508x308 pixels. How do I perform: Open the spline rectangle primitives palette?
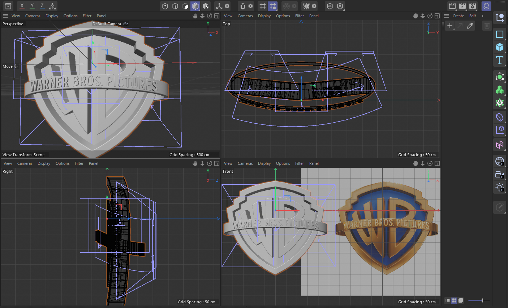[500, 34]
